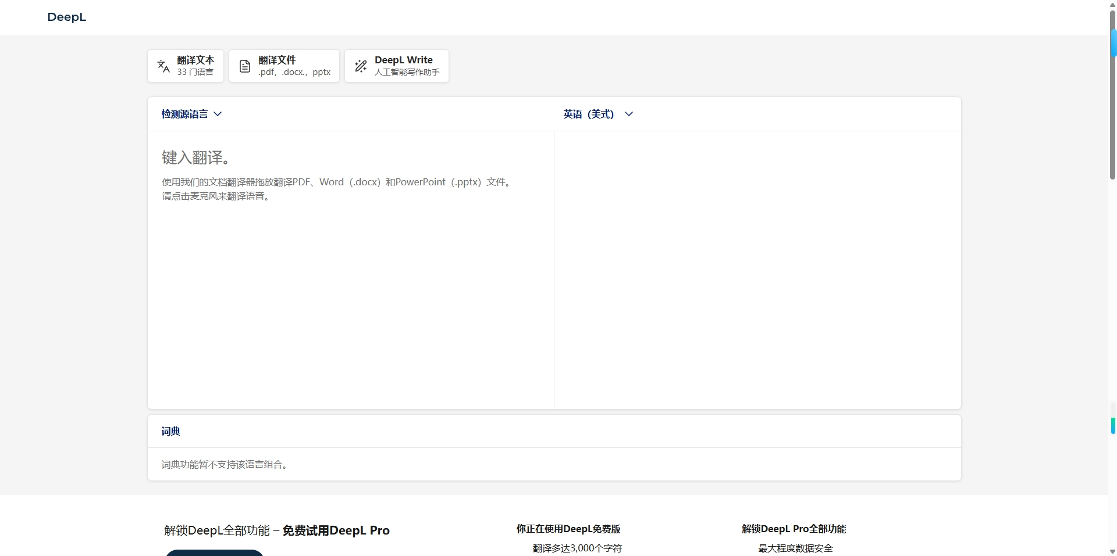Select the 翻译文本 tab

pos(186,66)
